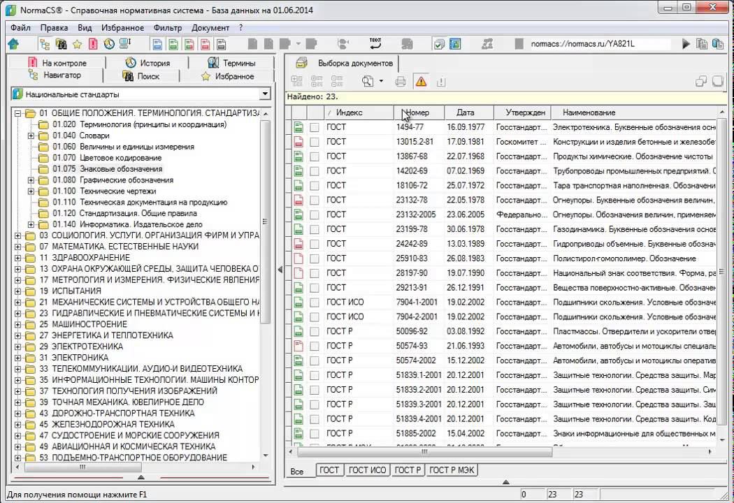Click the first green document icon in the toolbar
Image resolution: width=734 pixels, height=503 pixels.
(x=173, y=44)
